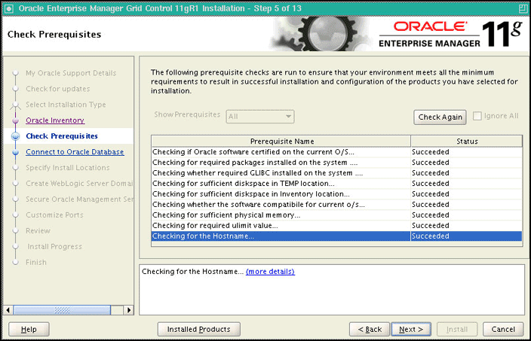Click the Oracle Inventory step bullet

[x=15, y=120]
